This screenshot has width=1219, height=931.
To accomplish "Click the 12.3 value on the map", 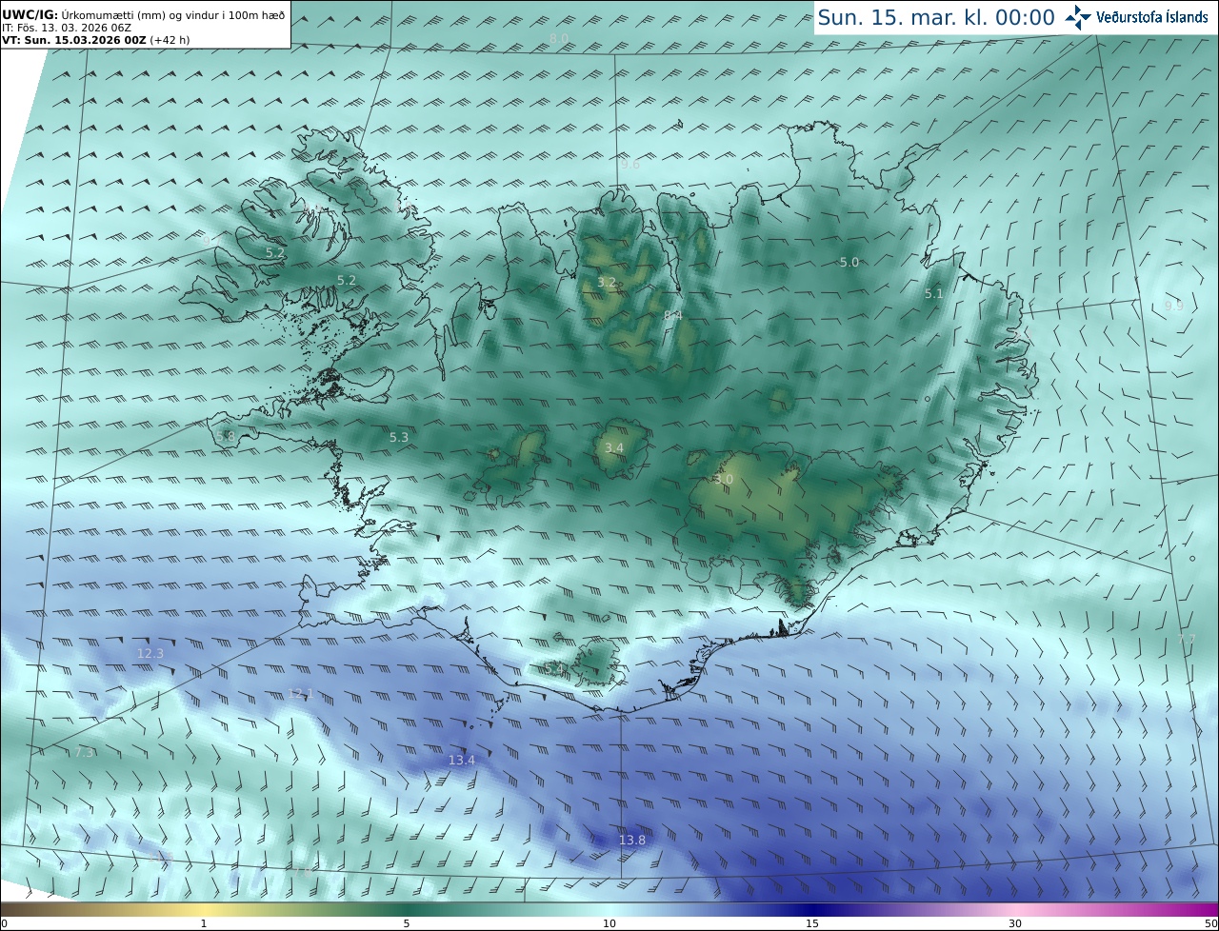I will [x=150, y=653].
